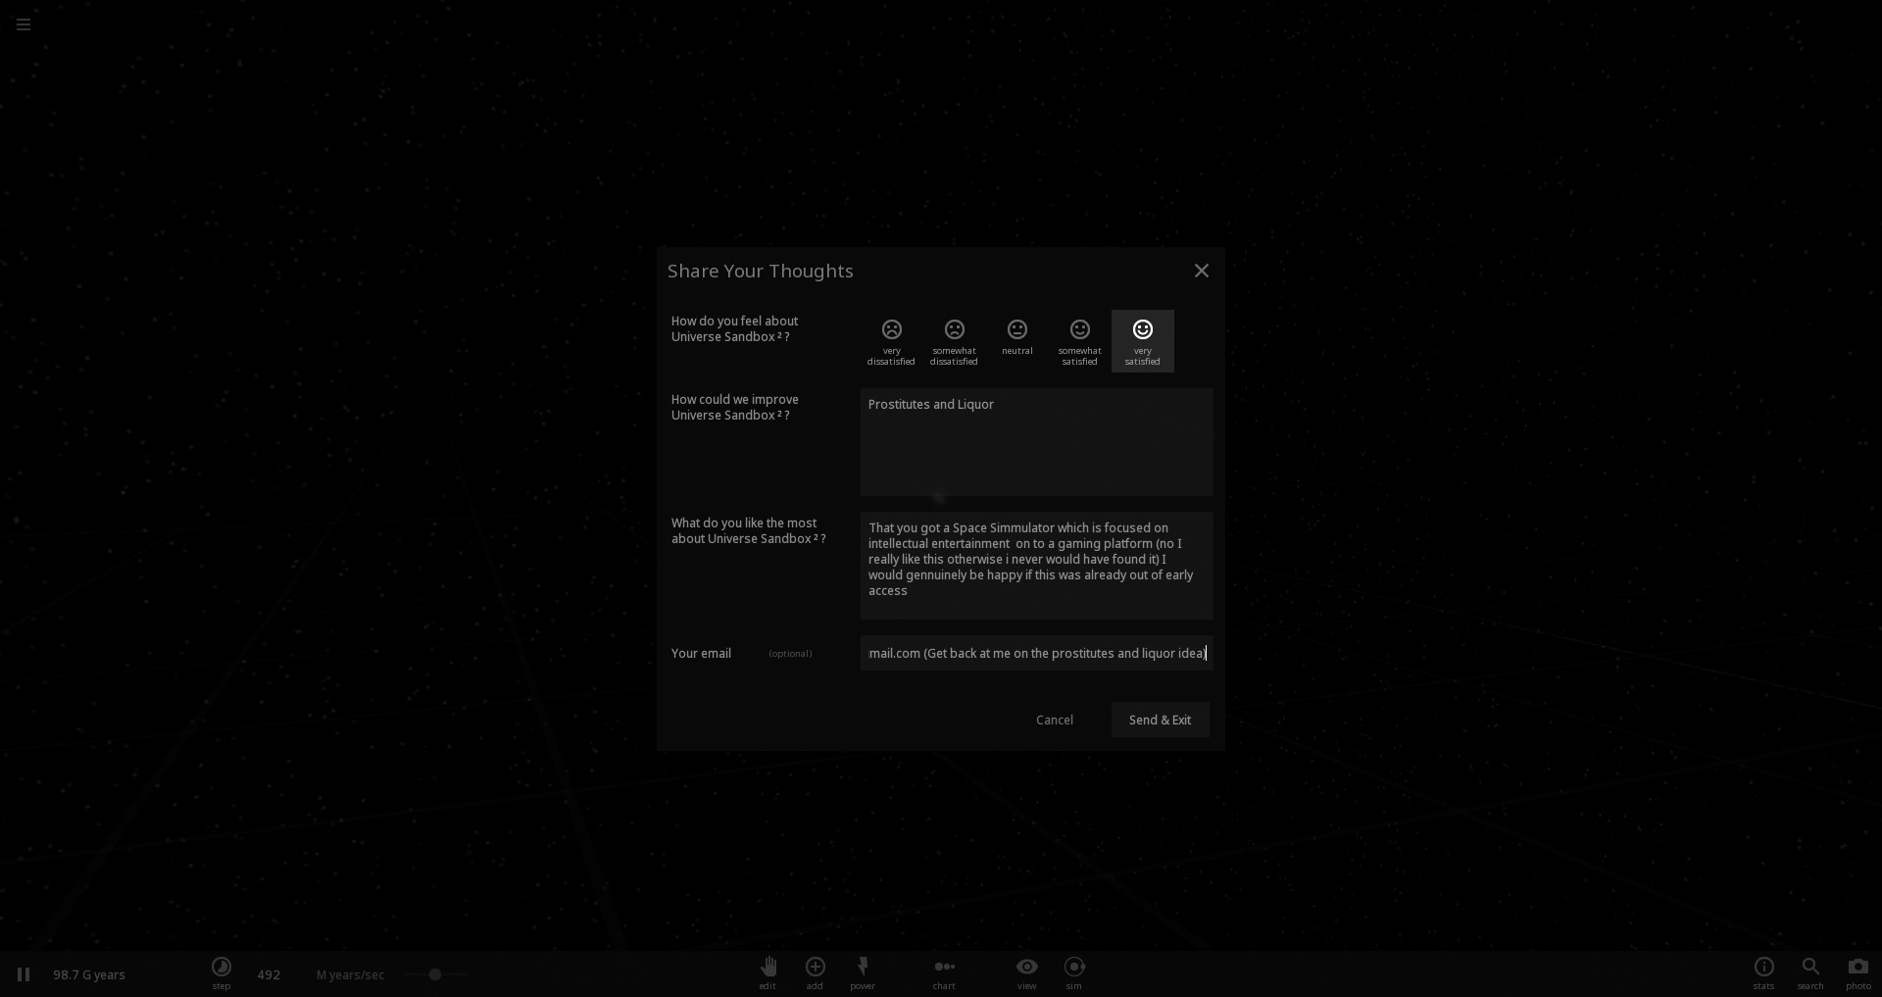Click the Your email input field
The height and width of the screenshot is (997, 1882).
point(1037,653)
